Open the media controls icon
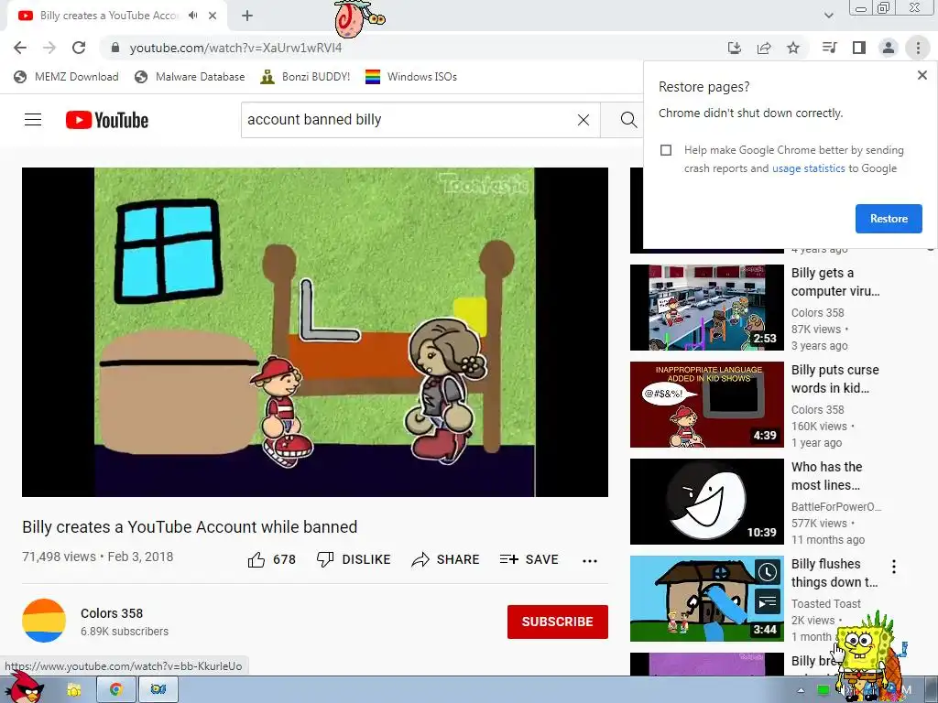The height and width of the screenshot is (703, 938). click(x=830, y=48)
